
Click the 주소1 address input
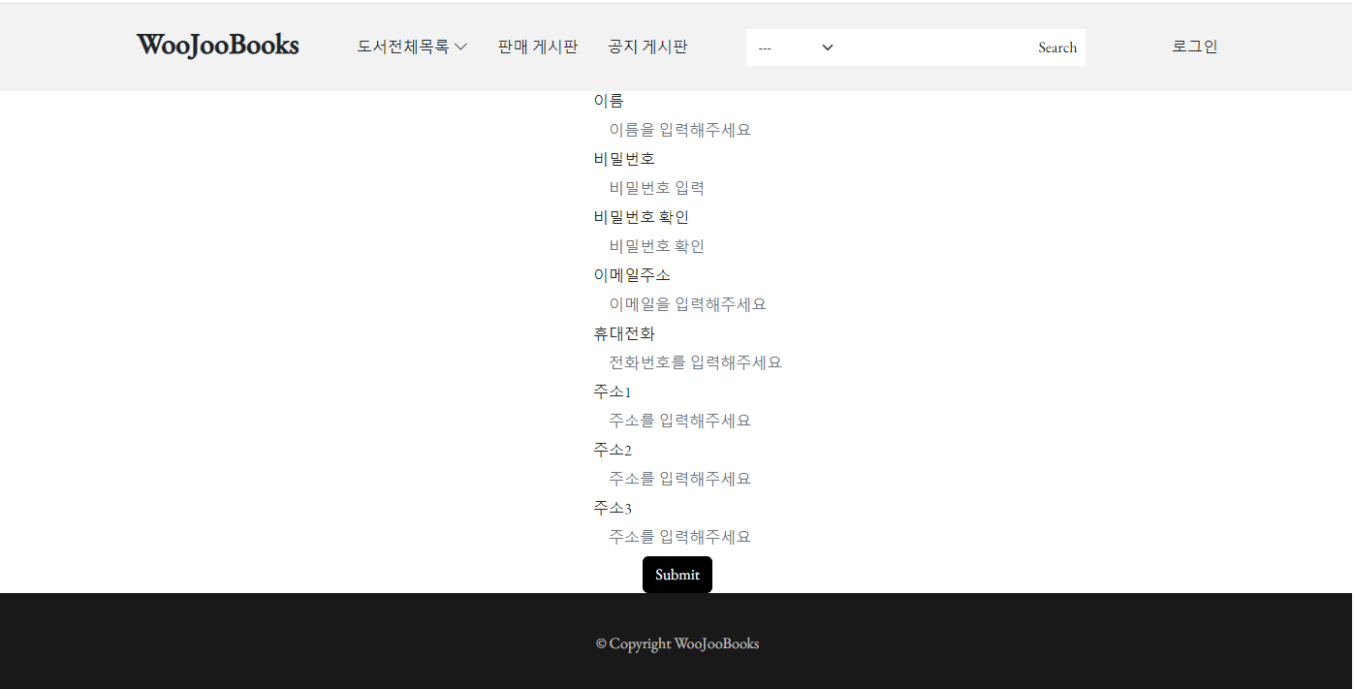pyautogui.click(x=679, y=421)
